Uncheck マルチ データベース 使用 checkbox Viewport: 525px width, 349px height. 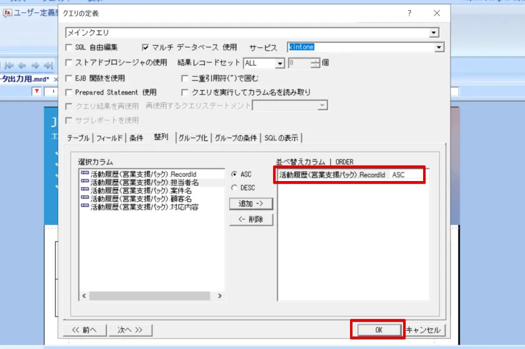(146, 47)
